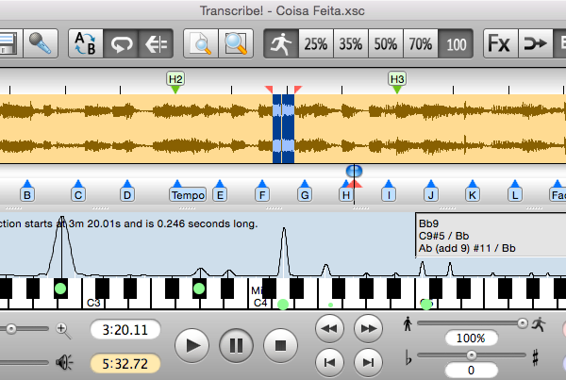Screen dimensions: 566x380
Task: Click running man fast icon by slider
Action: point(539,324)
